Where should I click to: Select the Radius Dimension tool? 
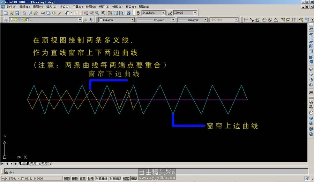point(264,20)
